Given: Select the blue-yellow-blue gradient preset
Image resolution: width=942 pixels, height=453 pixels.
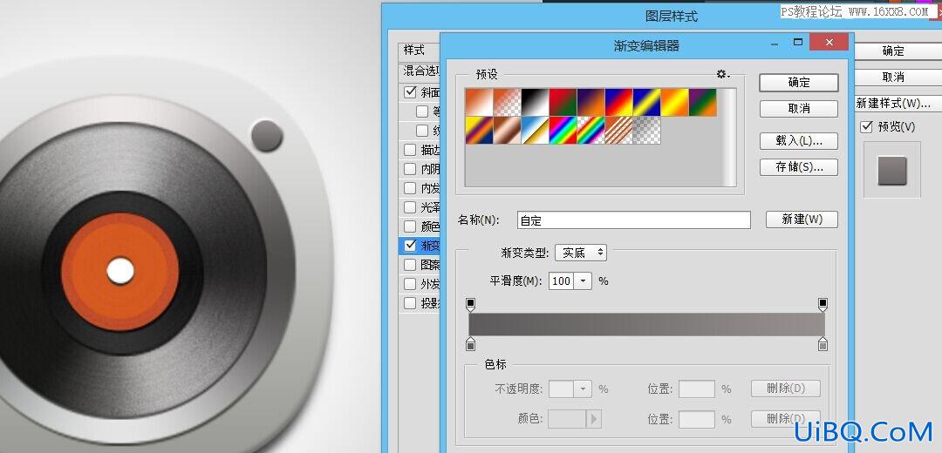Looking at the screenshot, I should pos(646,103).
